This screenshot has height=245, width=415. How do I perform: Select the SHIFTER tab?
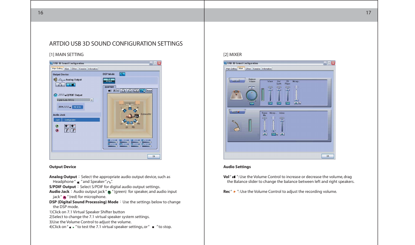[x=109, y=87]
